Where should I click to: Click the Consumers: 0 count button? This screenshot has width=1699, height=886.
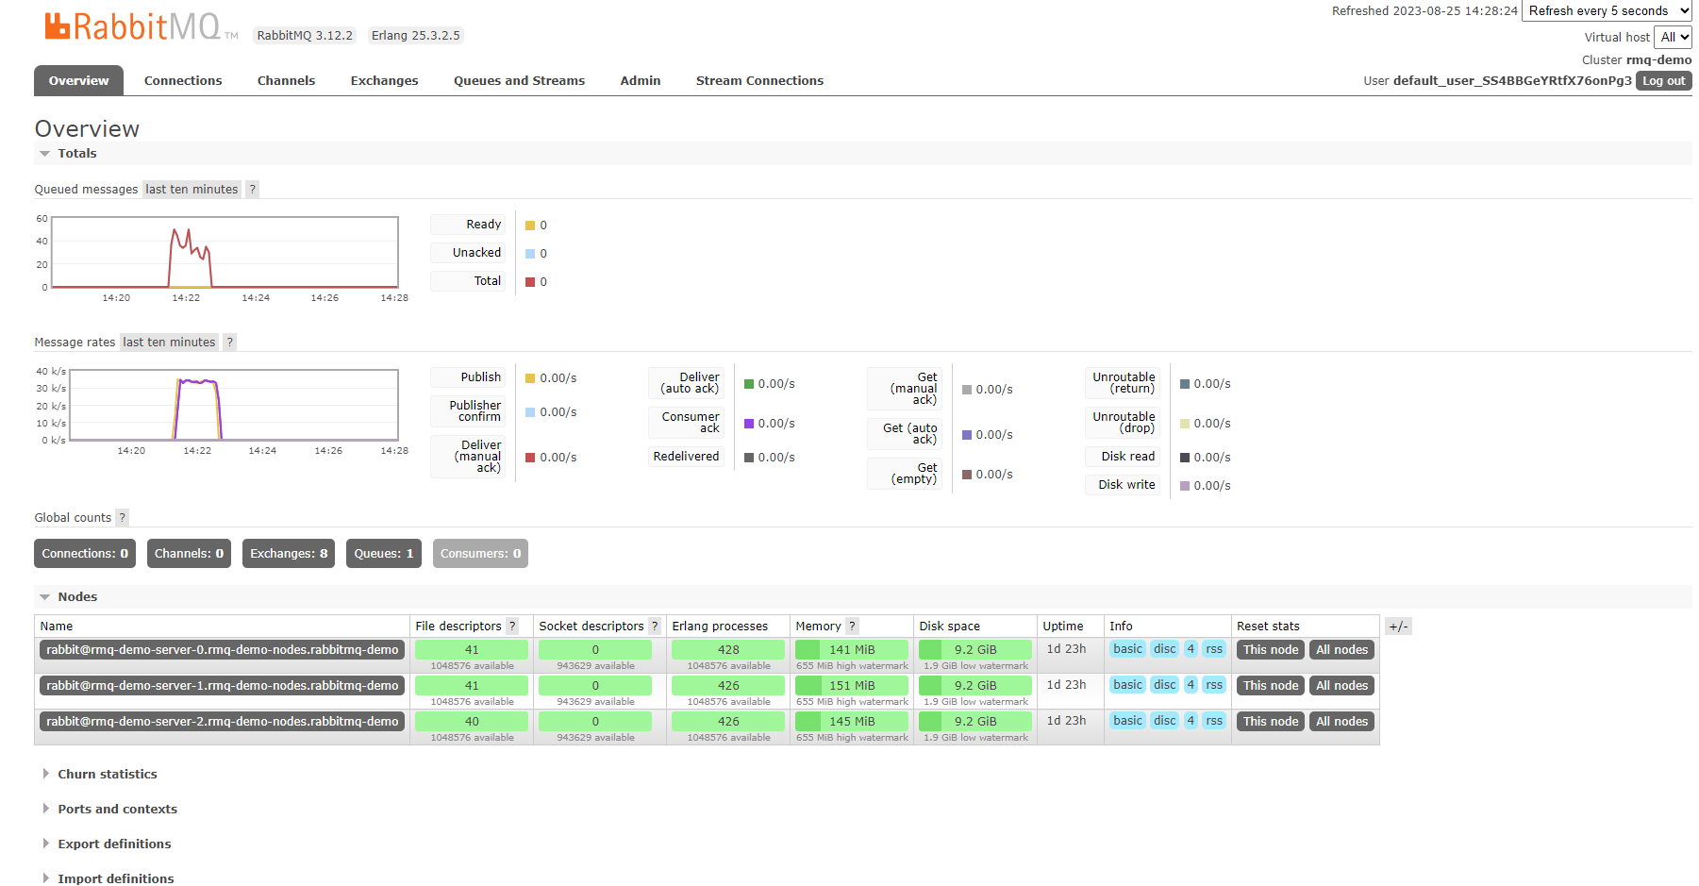480,554
